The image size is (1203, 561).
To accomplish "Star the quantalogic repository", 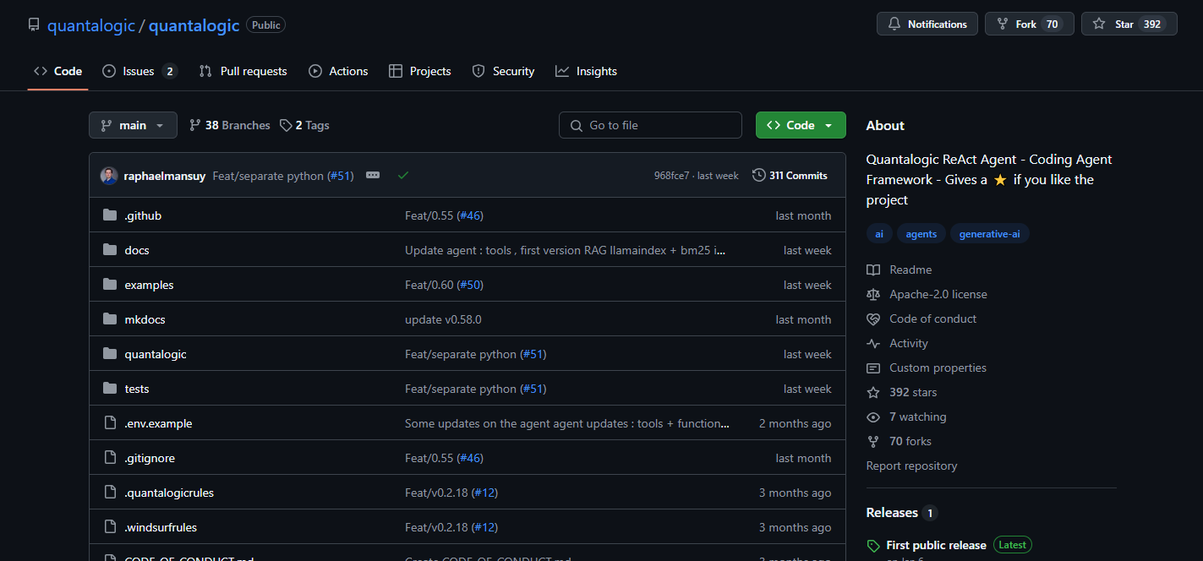I will [1129, 24].
